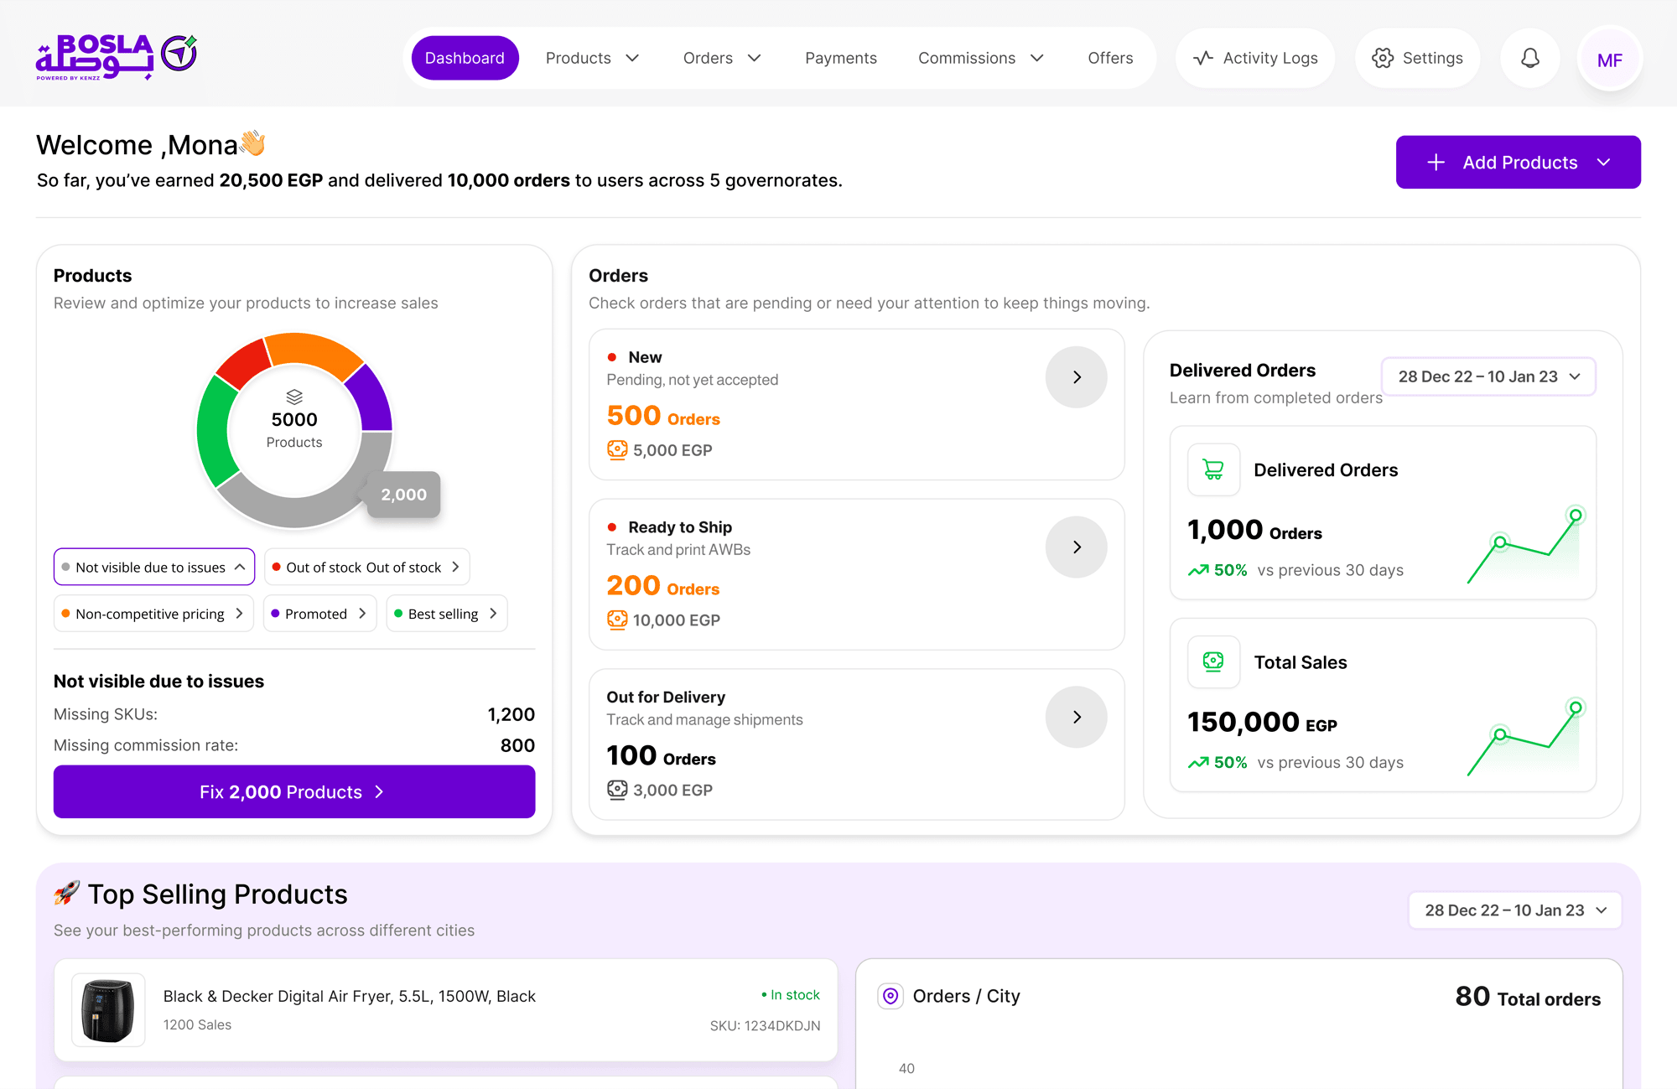This screenshot has width=1677, height=1089.
Task: Open New orders arrow button
Action: [1077, 377]
